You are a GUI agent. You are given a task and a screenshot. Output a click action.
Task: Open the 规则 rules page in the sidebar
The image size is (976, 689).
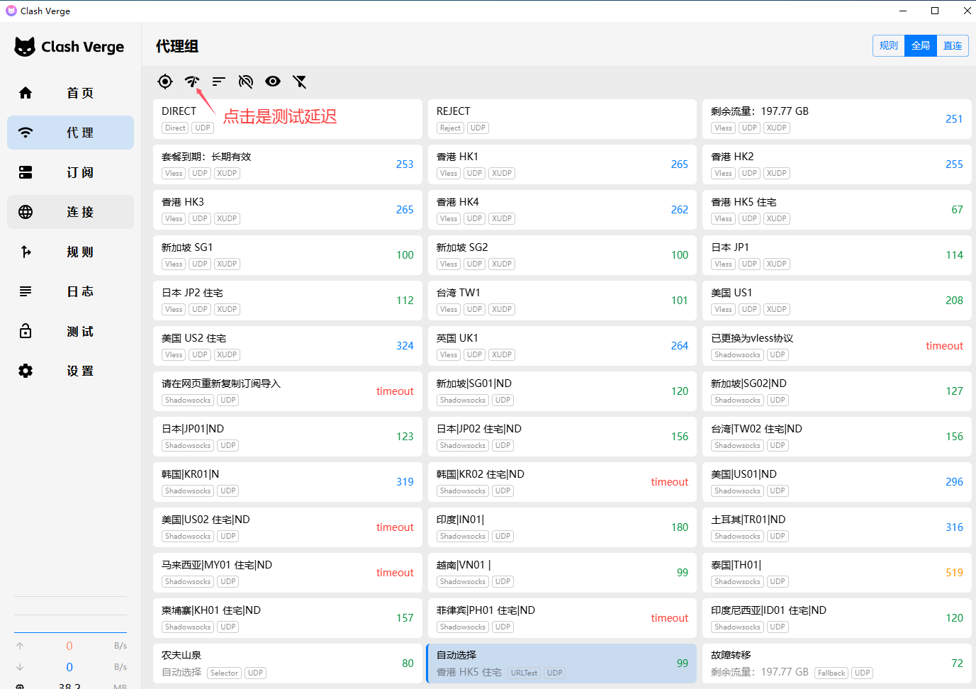(x=70, y=252)
